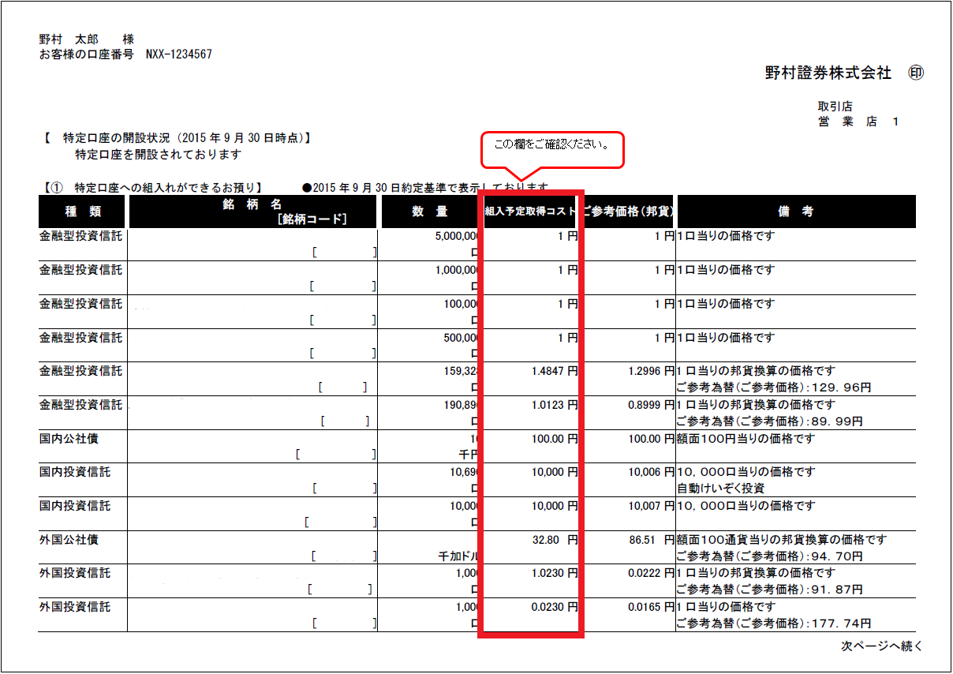This screenshot has height=674, width=953.
Task: Click the 数量 column header
Action: pyautogui.click(x=430, y=212)
